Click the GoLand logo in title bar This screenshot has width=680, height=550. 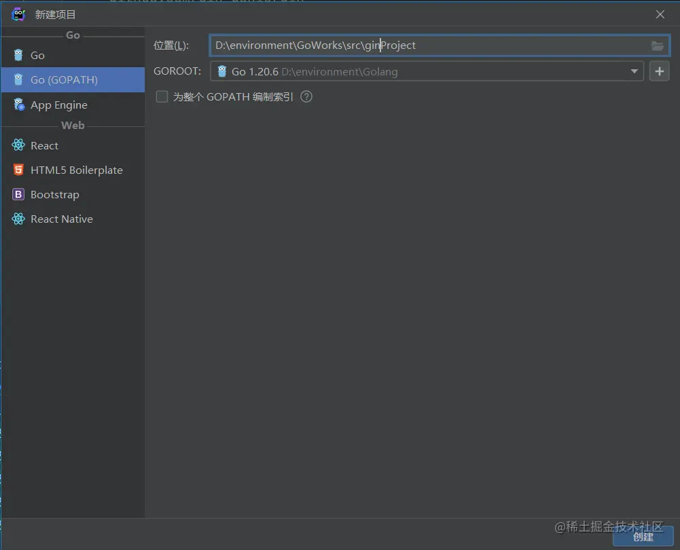click(18, 14)
